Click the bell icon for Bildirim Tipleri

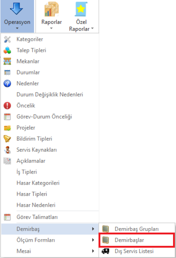(7, 139)
